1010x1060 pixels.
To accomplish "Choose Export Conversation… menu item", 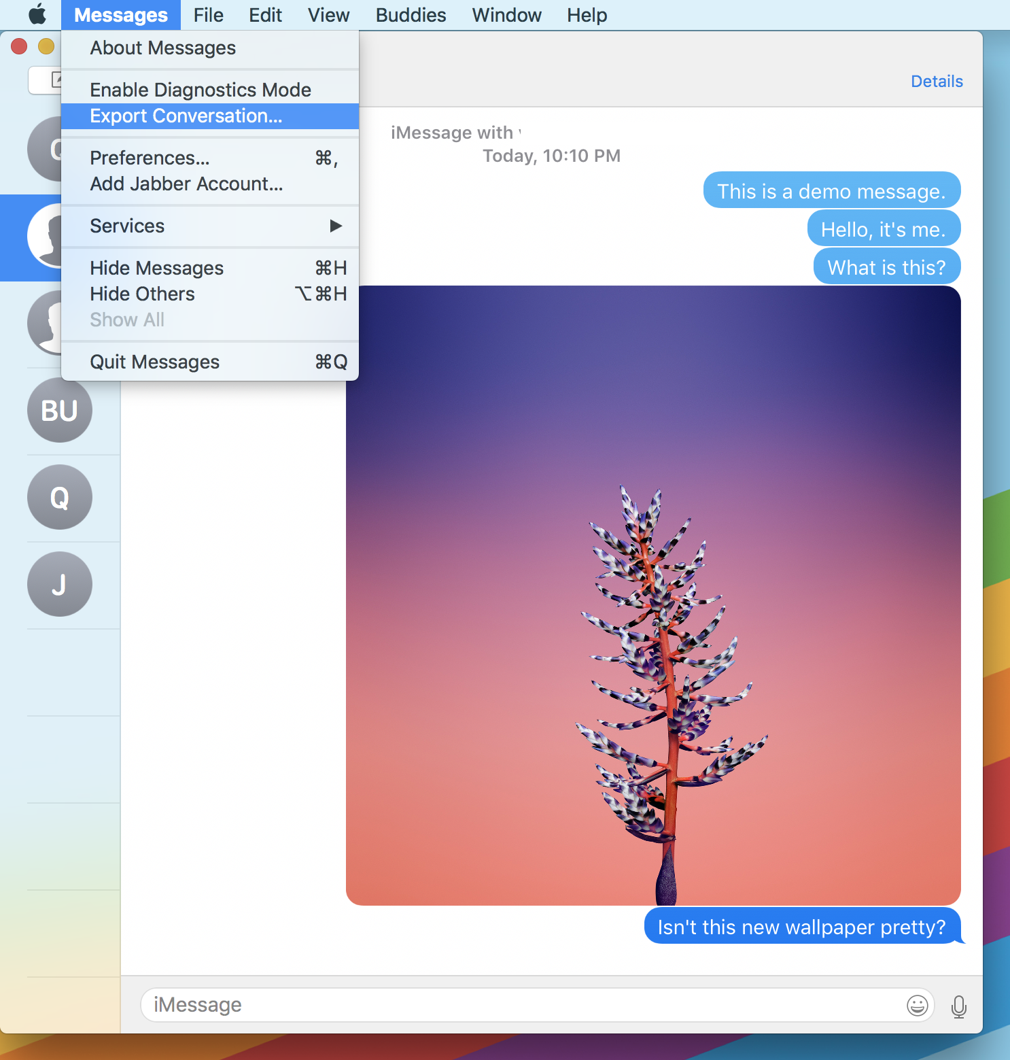I will 210,116.
